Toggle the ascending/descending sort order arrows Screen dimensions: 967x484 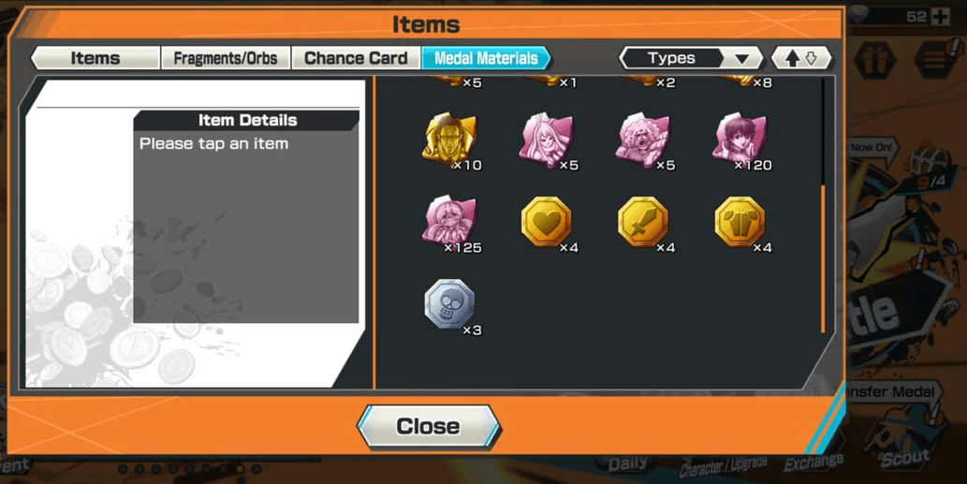(801, 59)
